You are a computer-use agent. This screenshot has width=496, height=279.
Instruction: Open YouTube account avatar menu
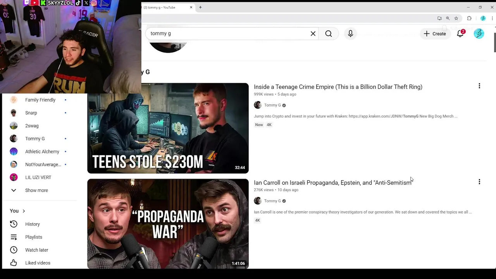pos(479,34)
